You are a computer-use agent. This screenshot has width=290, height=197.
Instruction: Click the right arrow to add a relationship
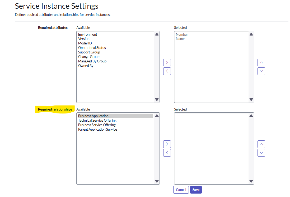(x=167, y=144)
